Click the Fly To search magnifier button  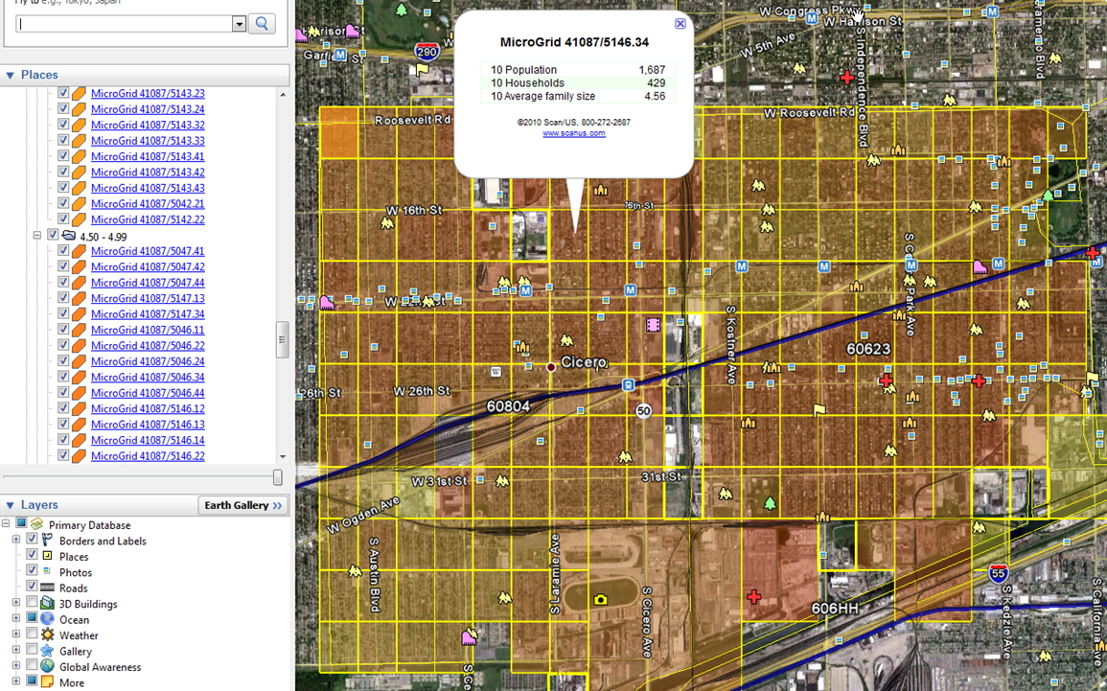(x=262, y=24)
